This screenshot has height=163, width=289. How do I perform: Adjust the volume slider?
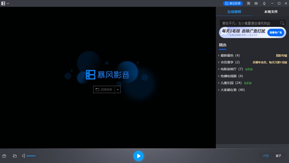pyautogui.click(x=31, y=156)
